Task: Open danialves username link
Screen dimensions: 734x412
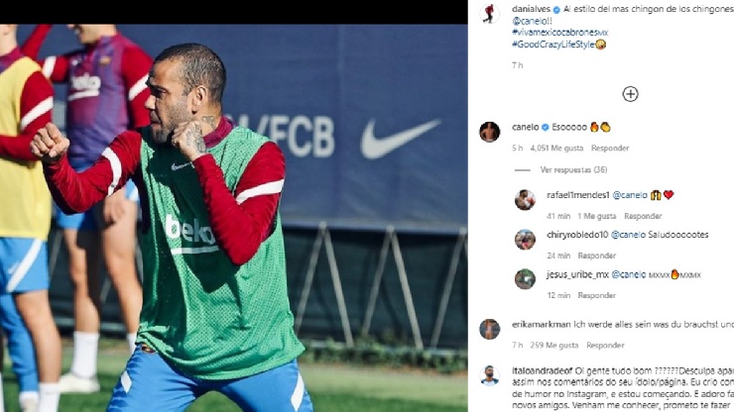Action: [531, 9]
